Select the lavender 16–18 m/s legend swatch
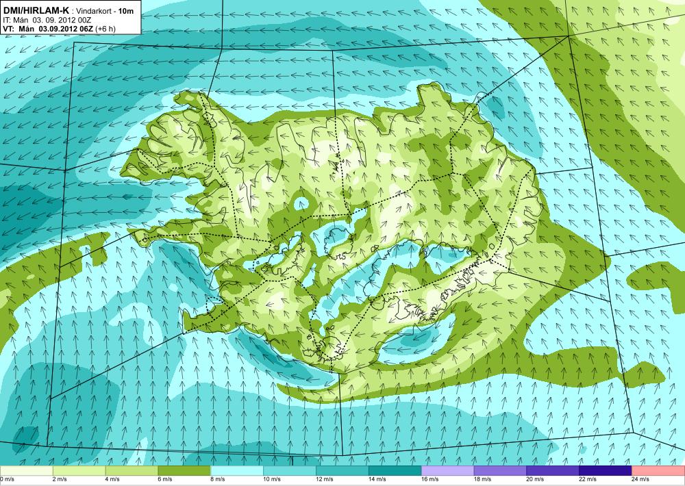The width and height of the screenshot is (685, 486). pyautogui.click(x=448, y=471)
